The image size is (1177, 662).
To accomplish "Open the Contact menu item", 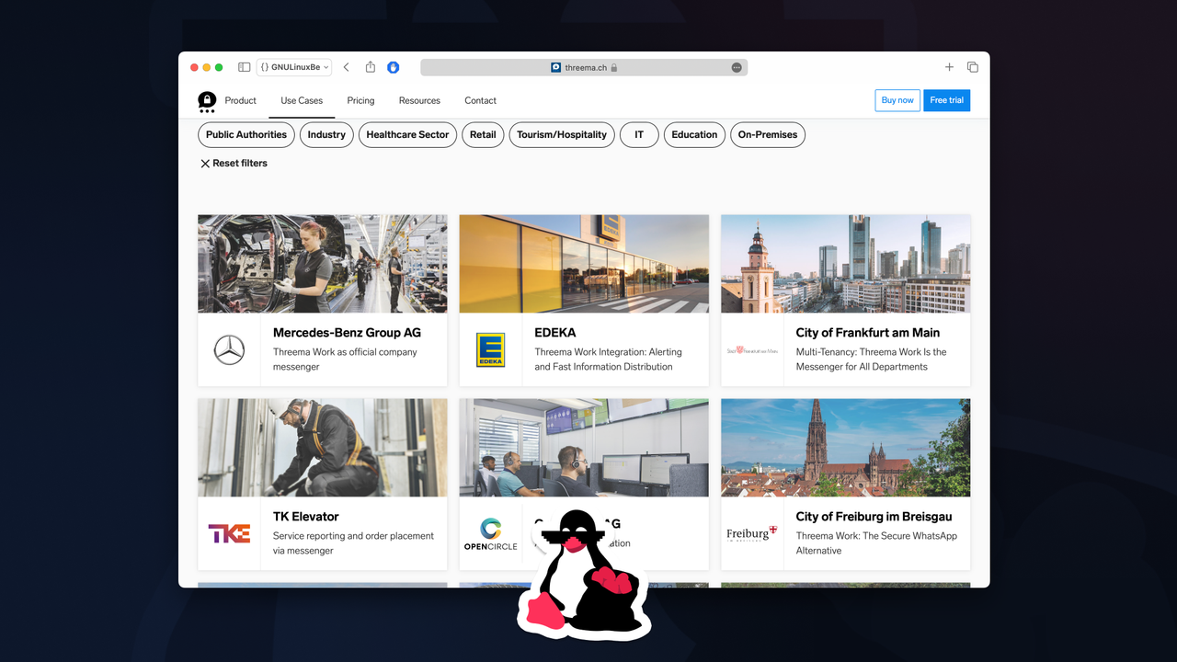I will coord(480,100).
